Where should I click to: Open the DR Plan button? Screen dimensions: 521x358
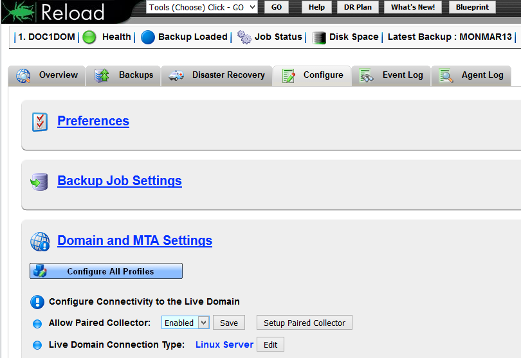tap(358, 7)
